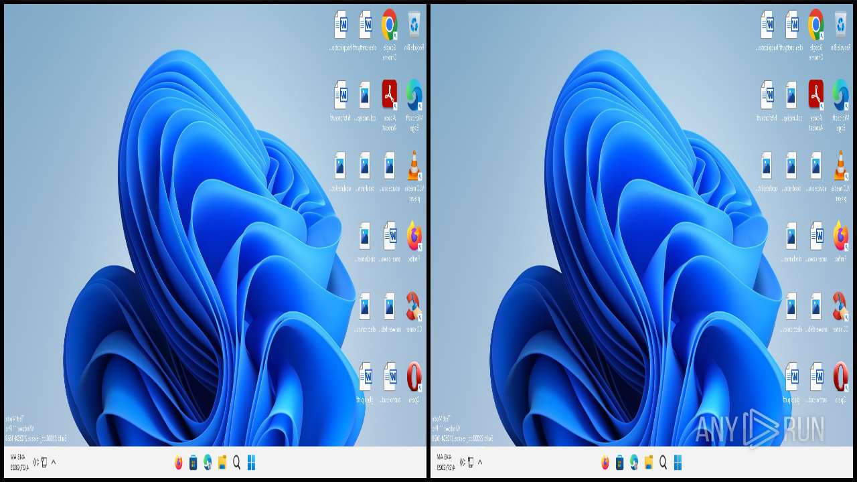Open Edge from the right taskbar
This screenshot has height=482, width=857.
pos(634,463)
